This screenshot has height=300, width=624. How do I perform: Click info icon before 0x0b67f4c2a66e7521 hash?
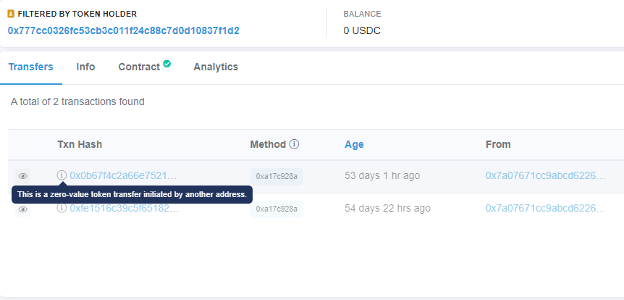click(62, 175)
